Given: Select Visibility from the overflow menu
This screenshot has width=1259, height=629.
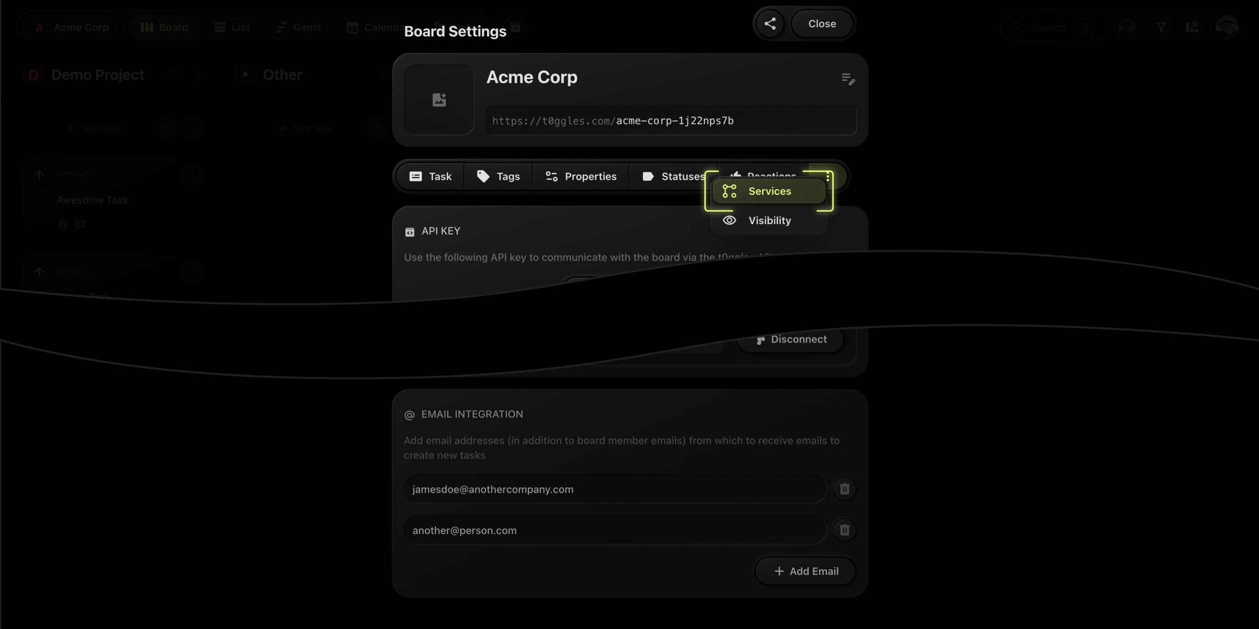Looking at the screenshot, I should tap(769, 220).
